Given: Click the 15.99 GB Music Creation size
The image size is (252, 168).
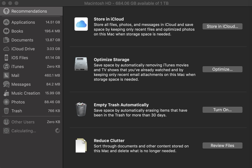Looking at the screenshot, I should pyautogui.click(x=53, y=93).
